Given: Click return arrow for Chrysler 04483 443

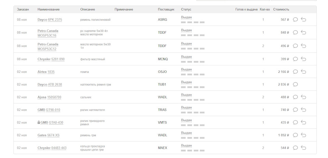Looking at the screenshot, I should (x=303, y=148).
